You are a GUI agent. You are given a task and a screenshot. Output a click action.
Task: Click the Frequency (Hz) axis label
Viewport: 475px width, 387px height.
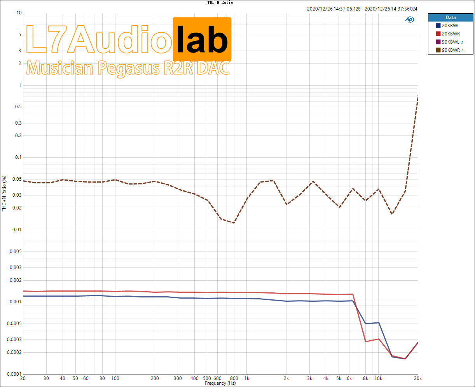pyautogui.click(x=220, y=383)
